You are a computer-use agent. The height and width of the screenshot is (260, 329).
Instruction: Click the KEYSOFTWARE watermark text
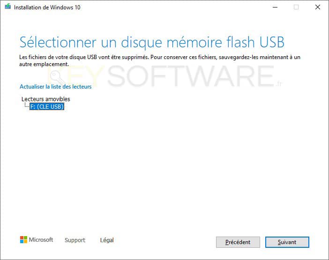pos(164,76)
